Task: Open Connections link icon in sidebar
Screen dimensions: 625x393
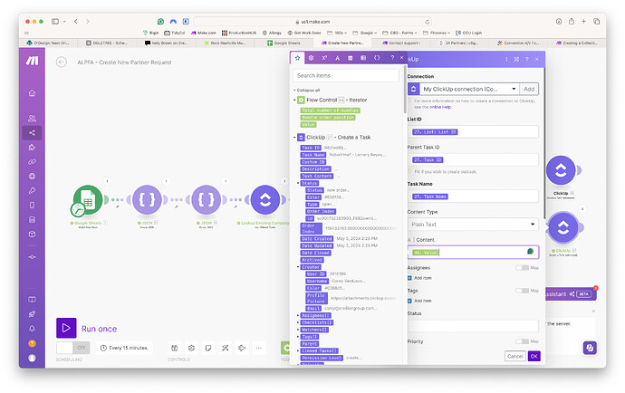Action: point(32,162)
